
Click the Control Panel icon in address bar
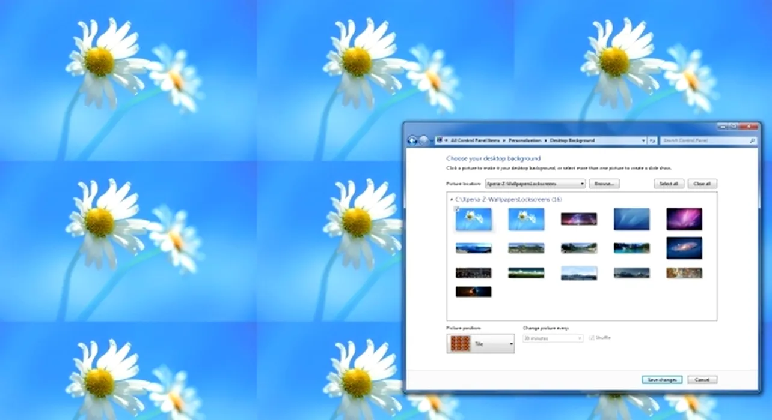tap(440, 140)
